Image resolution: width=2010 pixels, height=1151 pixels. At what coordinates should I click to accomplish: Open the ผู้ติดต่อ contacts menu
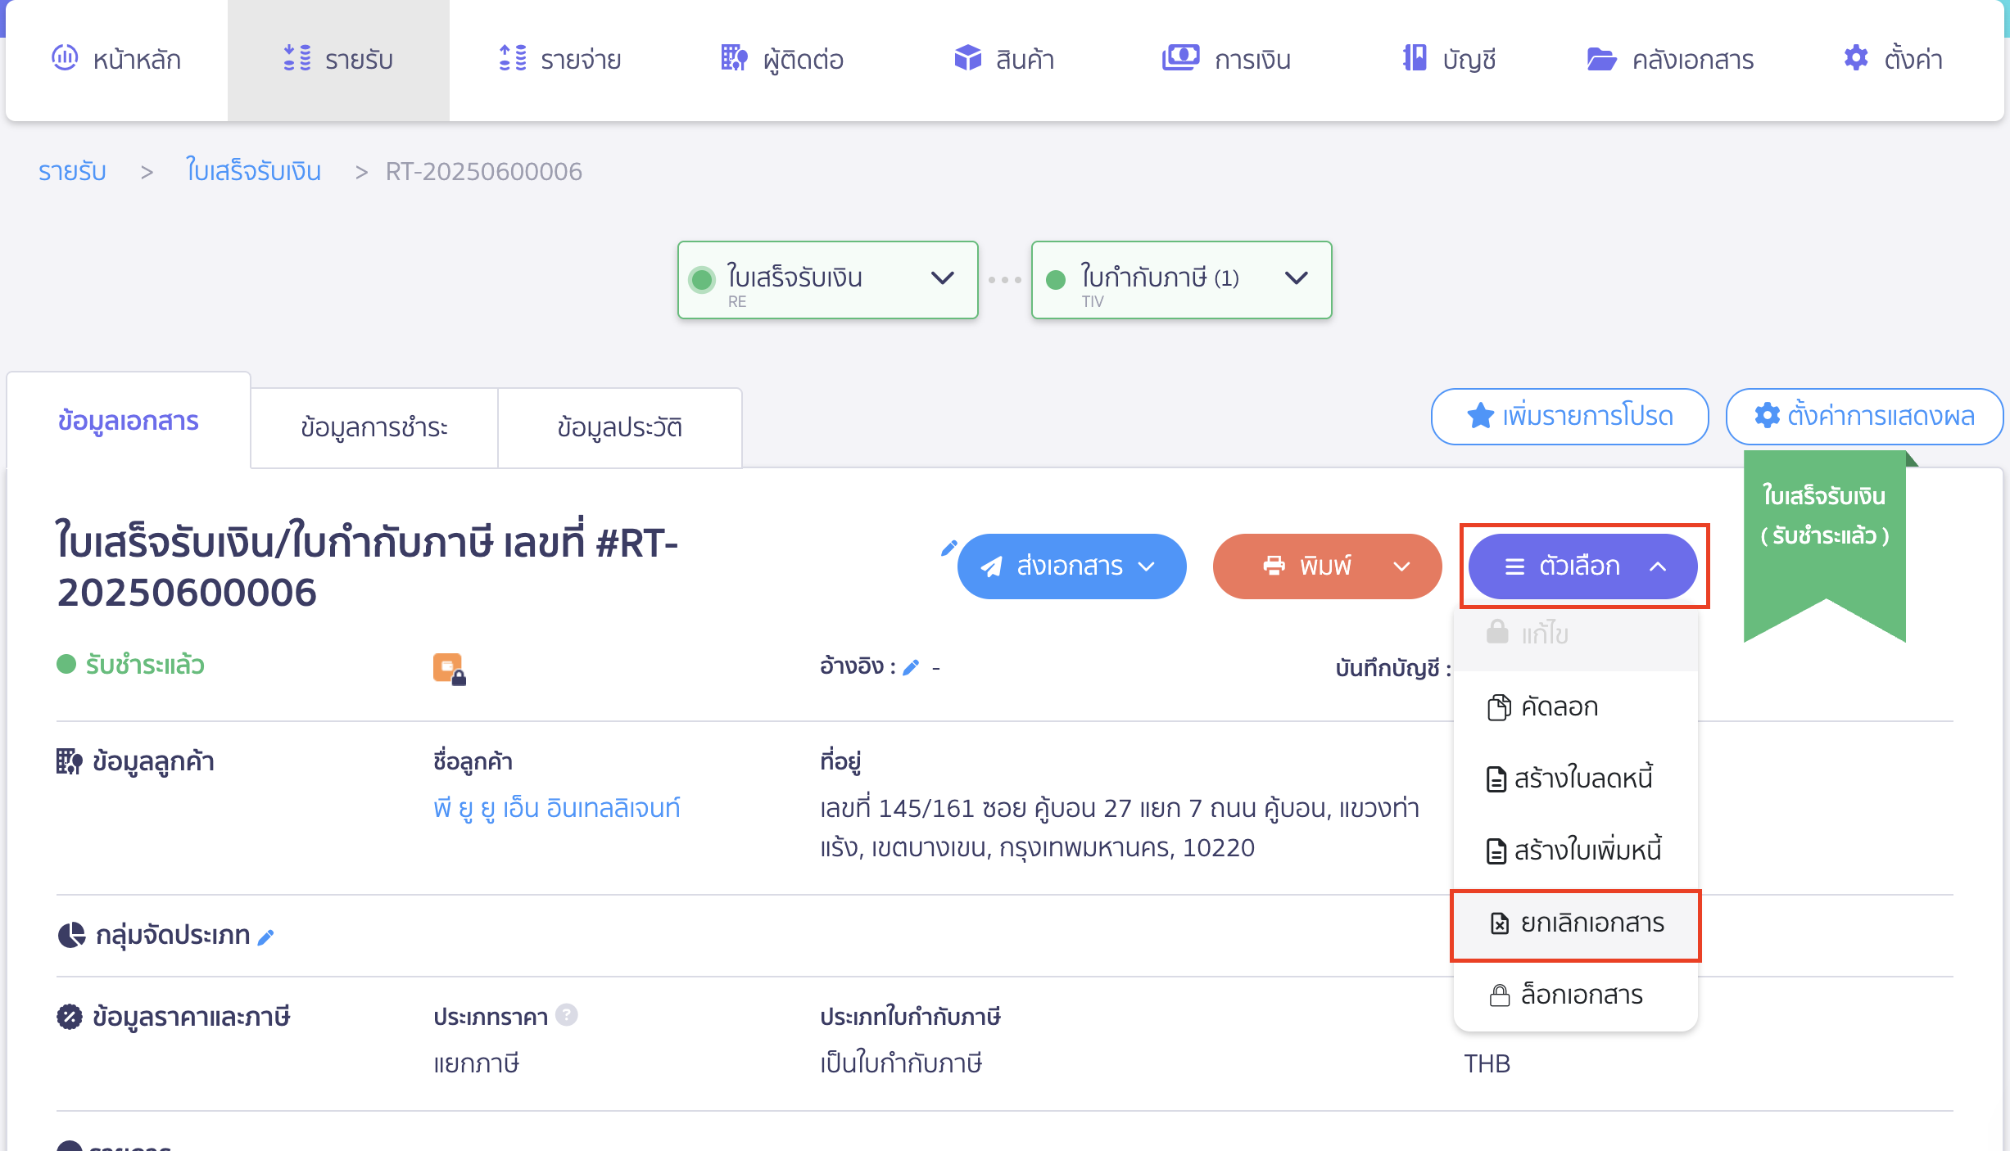[x=782, y=60]
